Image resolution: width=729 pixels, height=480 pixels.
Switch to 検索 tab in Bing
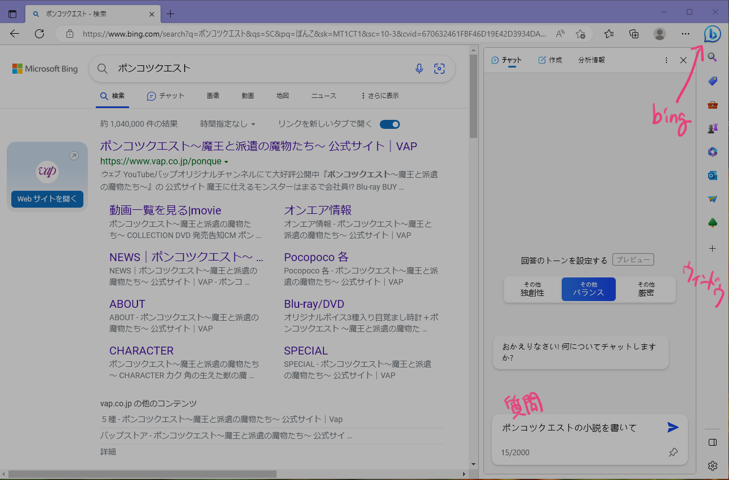tap(112, 96)
